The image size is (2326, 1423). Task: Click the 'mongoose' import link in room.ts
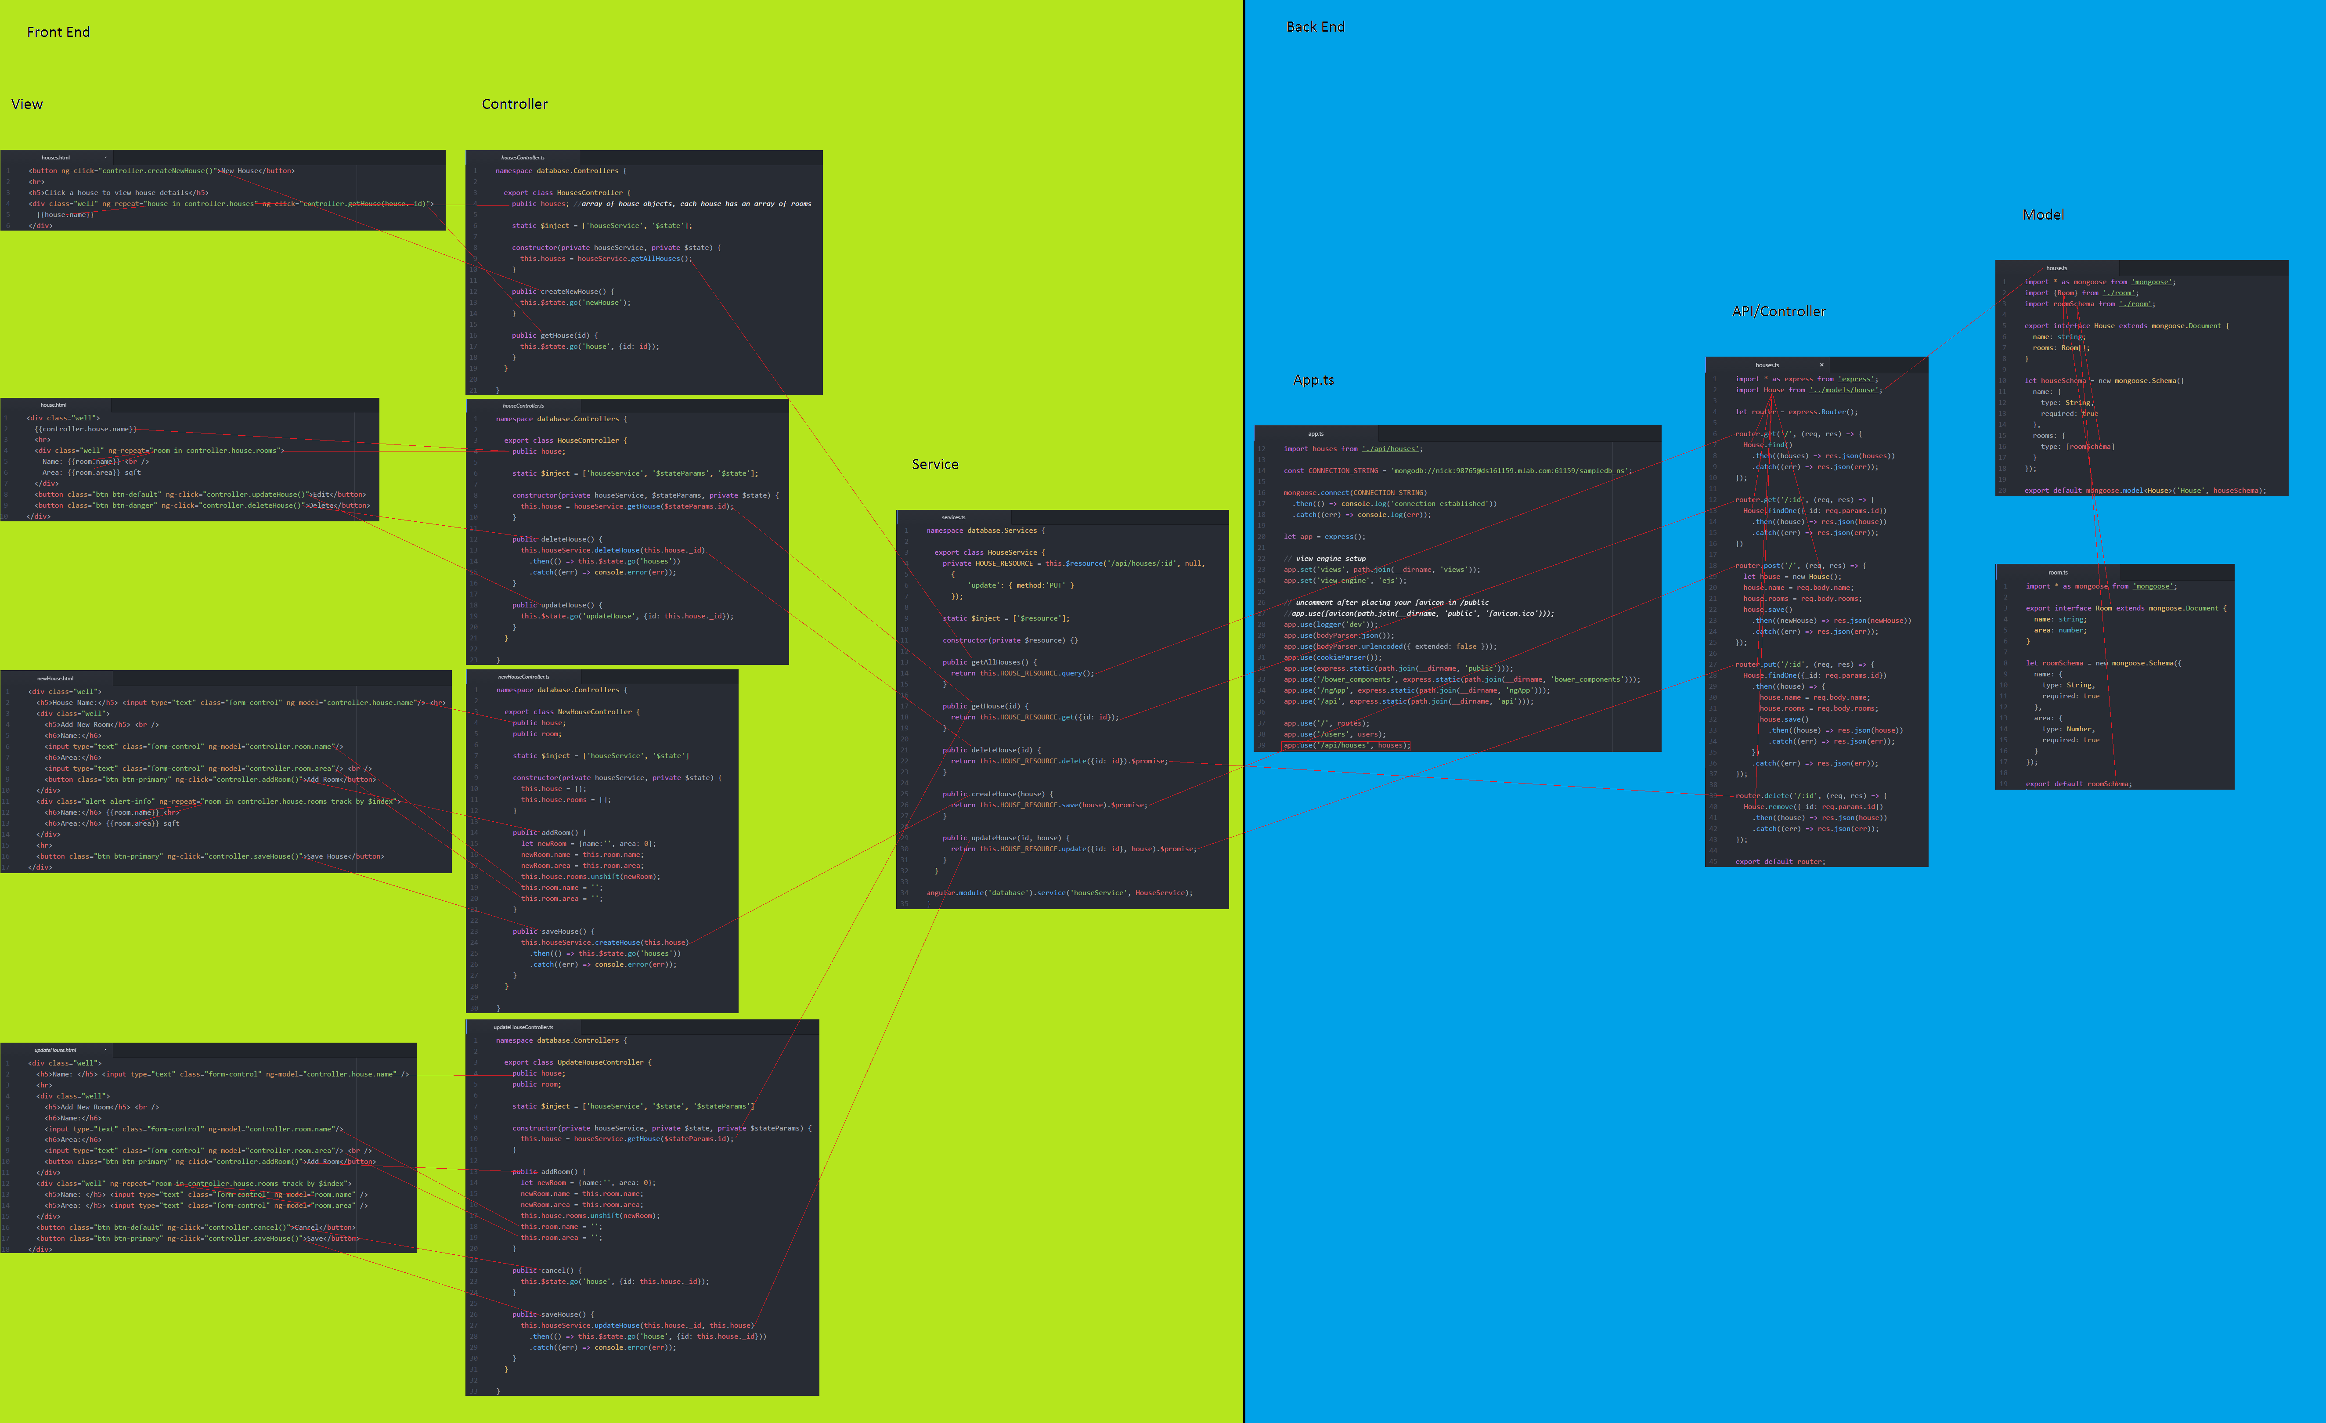pyautogui.click(x=2153, y=586)
